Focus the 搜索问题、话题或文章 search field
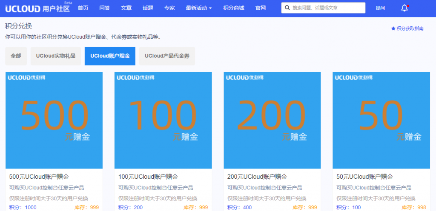The image size is (436, 211). click(x=323, y=8)
